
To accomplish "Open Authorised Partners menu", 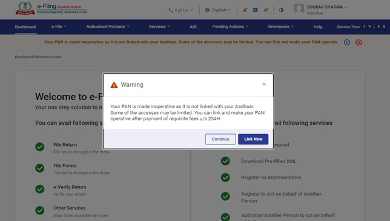I will 108,27.
